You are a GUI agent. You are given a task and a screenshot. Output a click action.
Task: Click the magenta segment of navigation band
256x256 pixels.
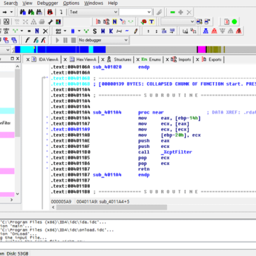click(x=201, y=50)
